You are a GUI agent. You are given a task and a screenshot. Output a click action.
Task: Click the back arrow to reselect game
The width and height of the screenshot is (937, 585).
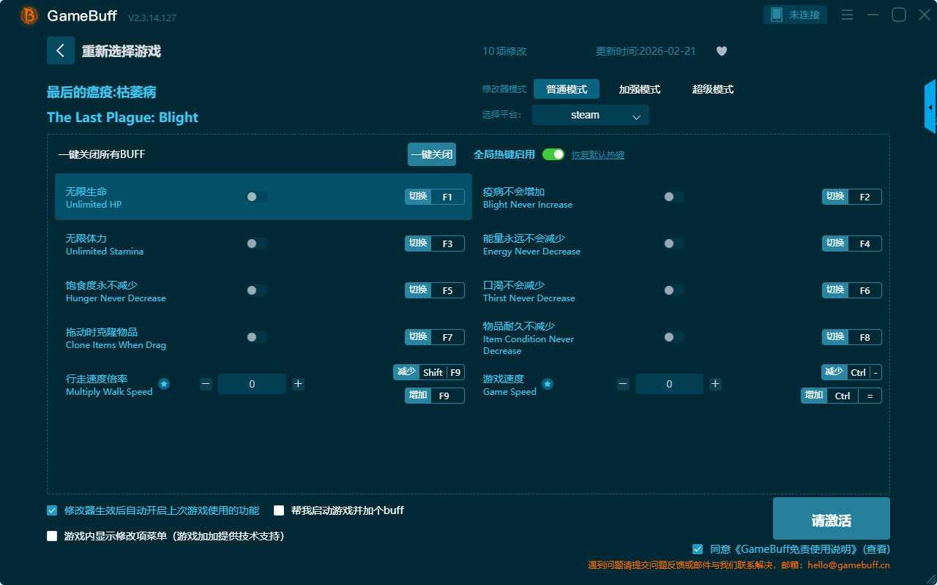61,50
